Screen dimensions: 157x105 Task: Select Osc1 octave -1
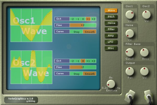pyautogui.click(x=77, y=19)
